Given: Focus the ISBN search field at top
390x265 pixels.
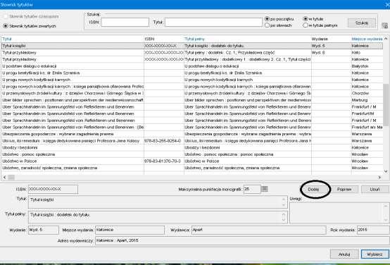Looking at the screenshot, I should (125, 22).
